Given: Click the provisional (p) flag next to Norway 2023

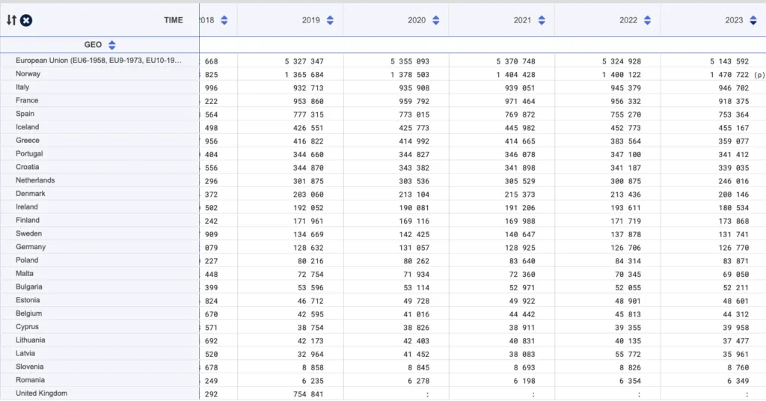Looking at the screenshot, I should [x=760, y=75].
